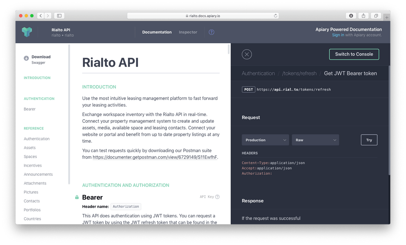Click Safari's share icon
The height and width of the screenshot is (245, 406).
tap(363, 16)
